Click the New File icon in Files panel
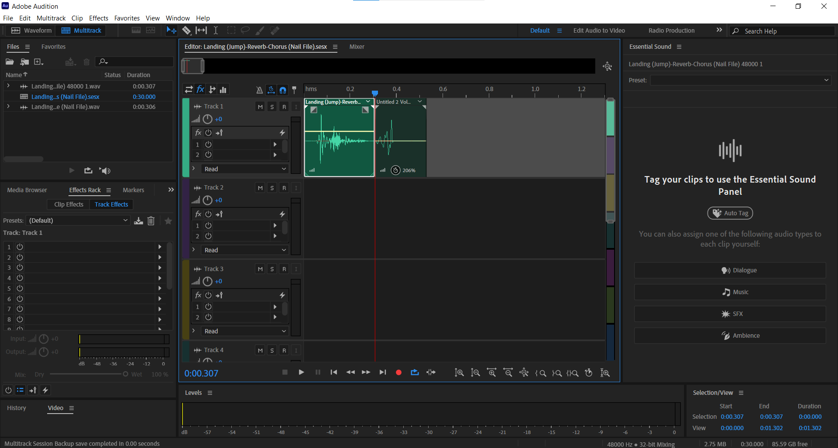The height and width of the screenshot is (448, 838). pyautogui.click(x=38, y=62)
